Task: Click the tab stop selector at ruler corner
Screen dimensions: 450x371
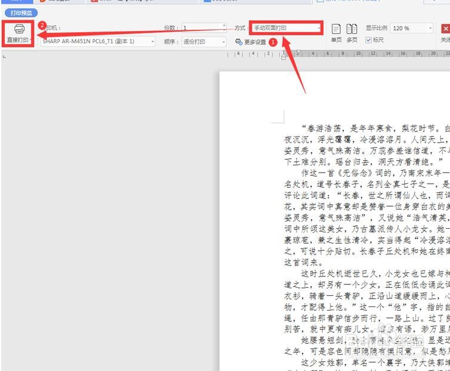Action: (4, 57)
